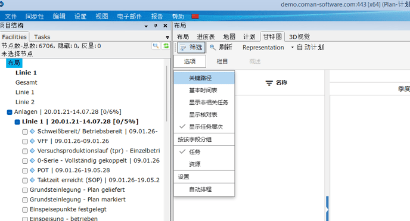The image size is (410, 221).
Task: Click the 筛选 filter button
Action: [191, 47]
